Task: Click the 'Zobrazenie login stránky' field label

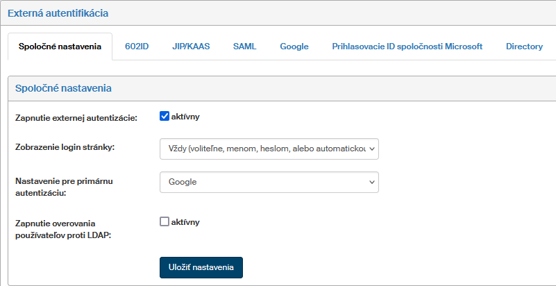Action: pos(65,147)
